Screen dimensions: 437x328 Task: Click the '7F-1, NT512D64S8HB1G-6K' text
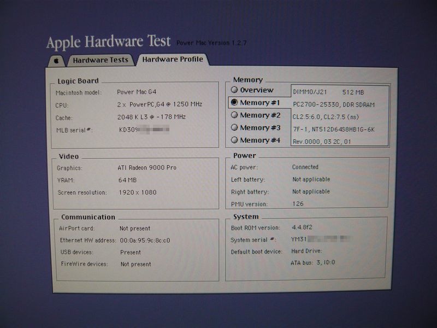[334, 130]
